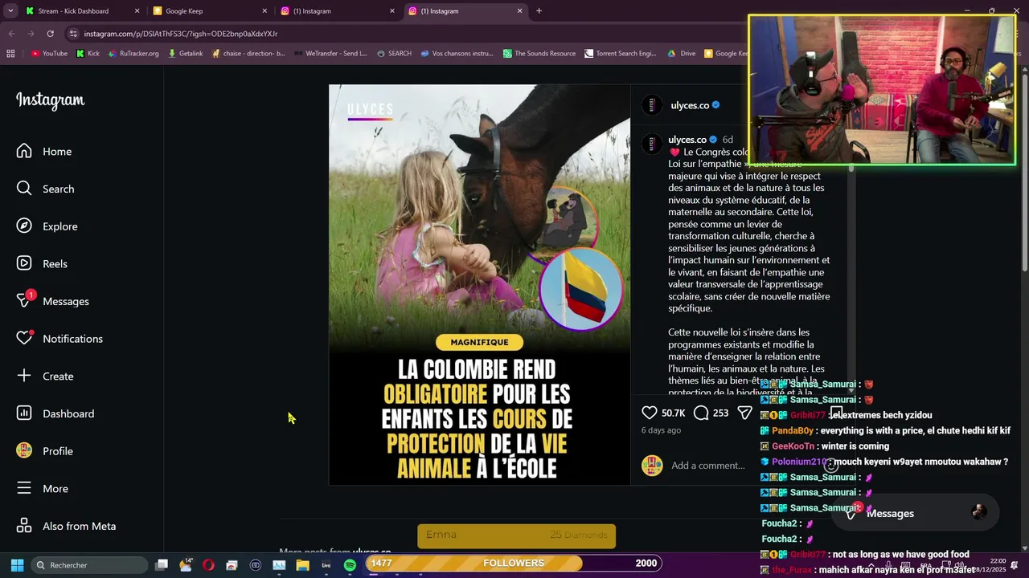Viewport: 1029px width, 578px height.
Task: Open Reels from the sidebar
Action: [x=43, y=263]
